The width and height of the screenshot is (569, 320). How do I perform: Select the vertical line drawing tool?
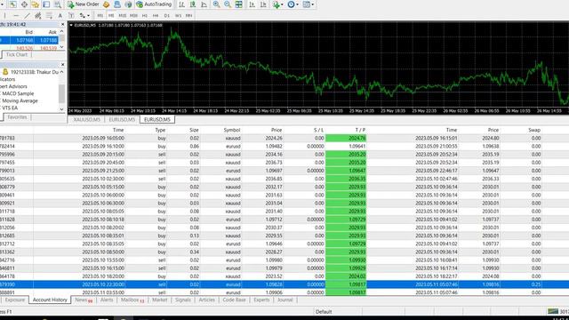pos(4,16)
